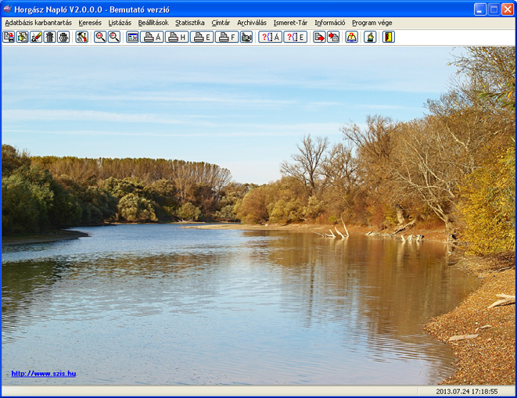Click the exit door toolbar icon
Image resolution: width=517 pixels, height=398 pixels.
389,37
